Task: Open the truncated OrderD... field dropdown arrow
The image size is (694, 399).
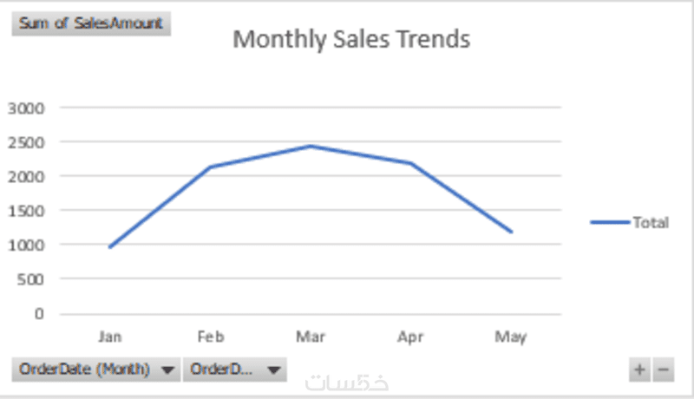Action: coord(273,370)
